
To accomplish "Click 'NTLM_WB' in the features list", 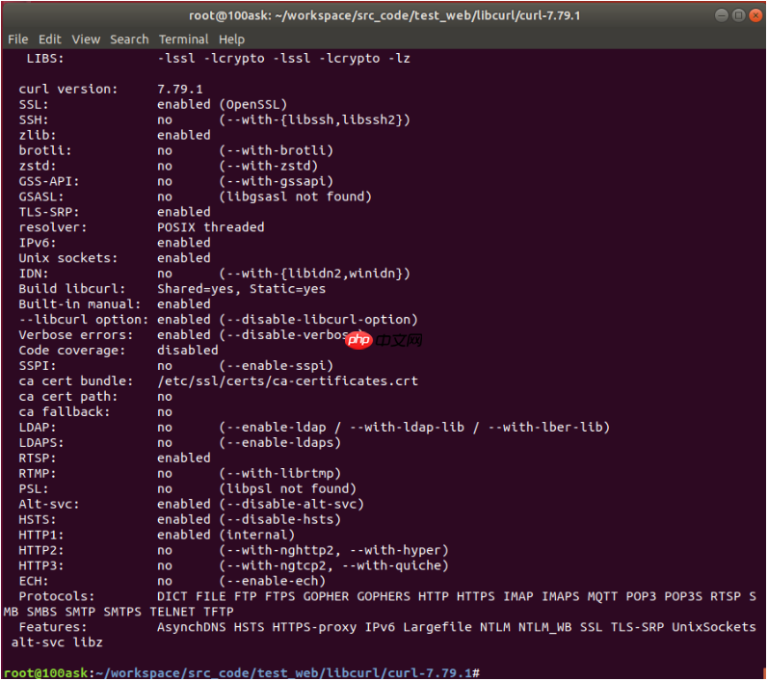I will point(545,627).
